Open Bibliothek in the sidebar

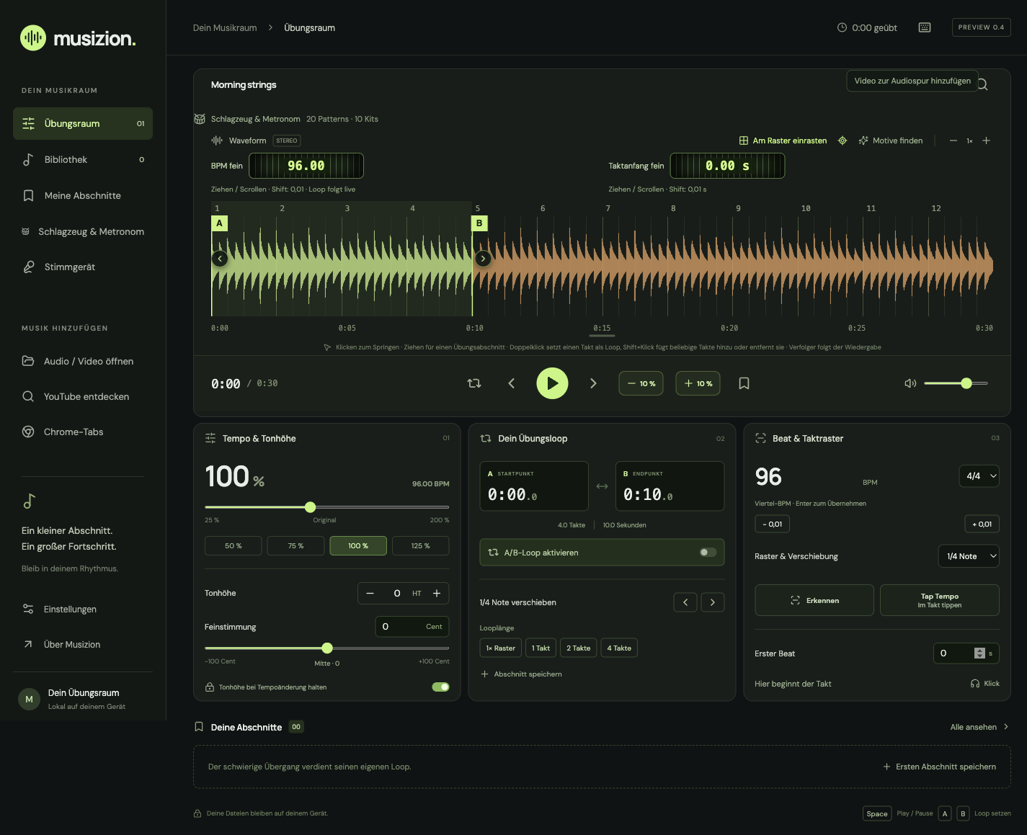[x=83, y=159]
